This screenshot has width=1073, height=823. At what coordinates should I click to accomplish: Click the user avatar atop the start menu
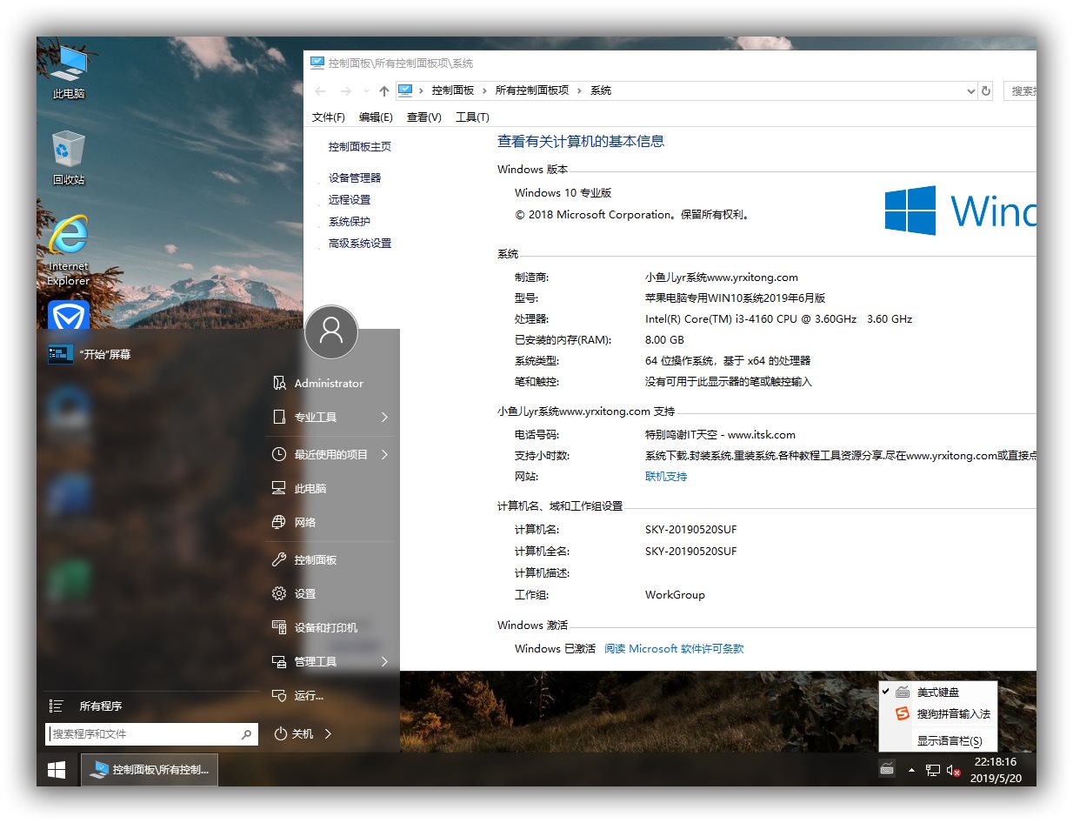(331, 331)
